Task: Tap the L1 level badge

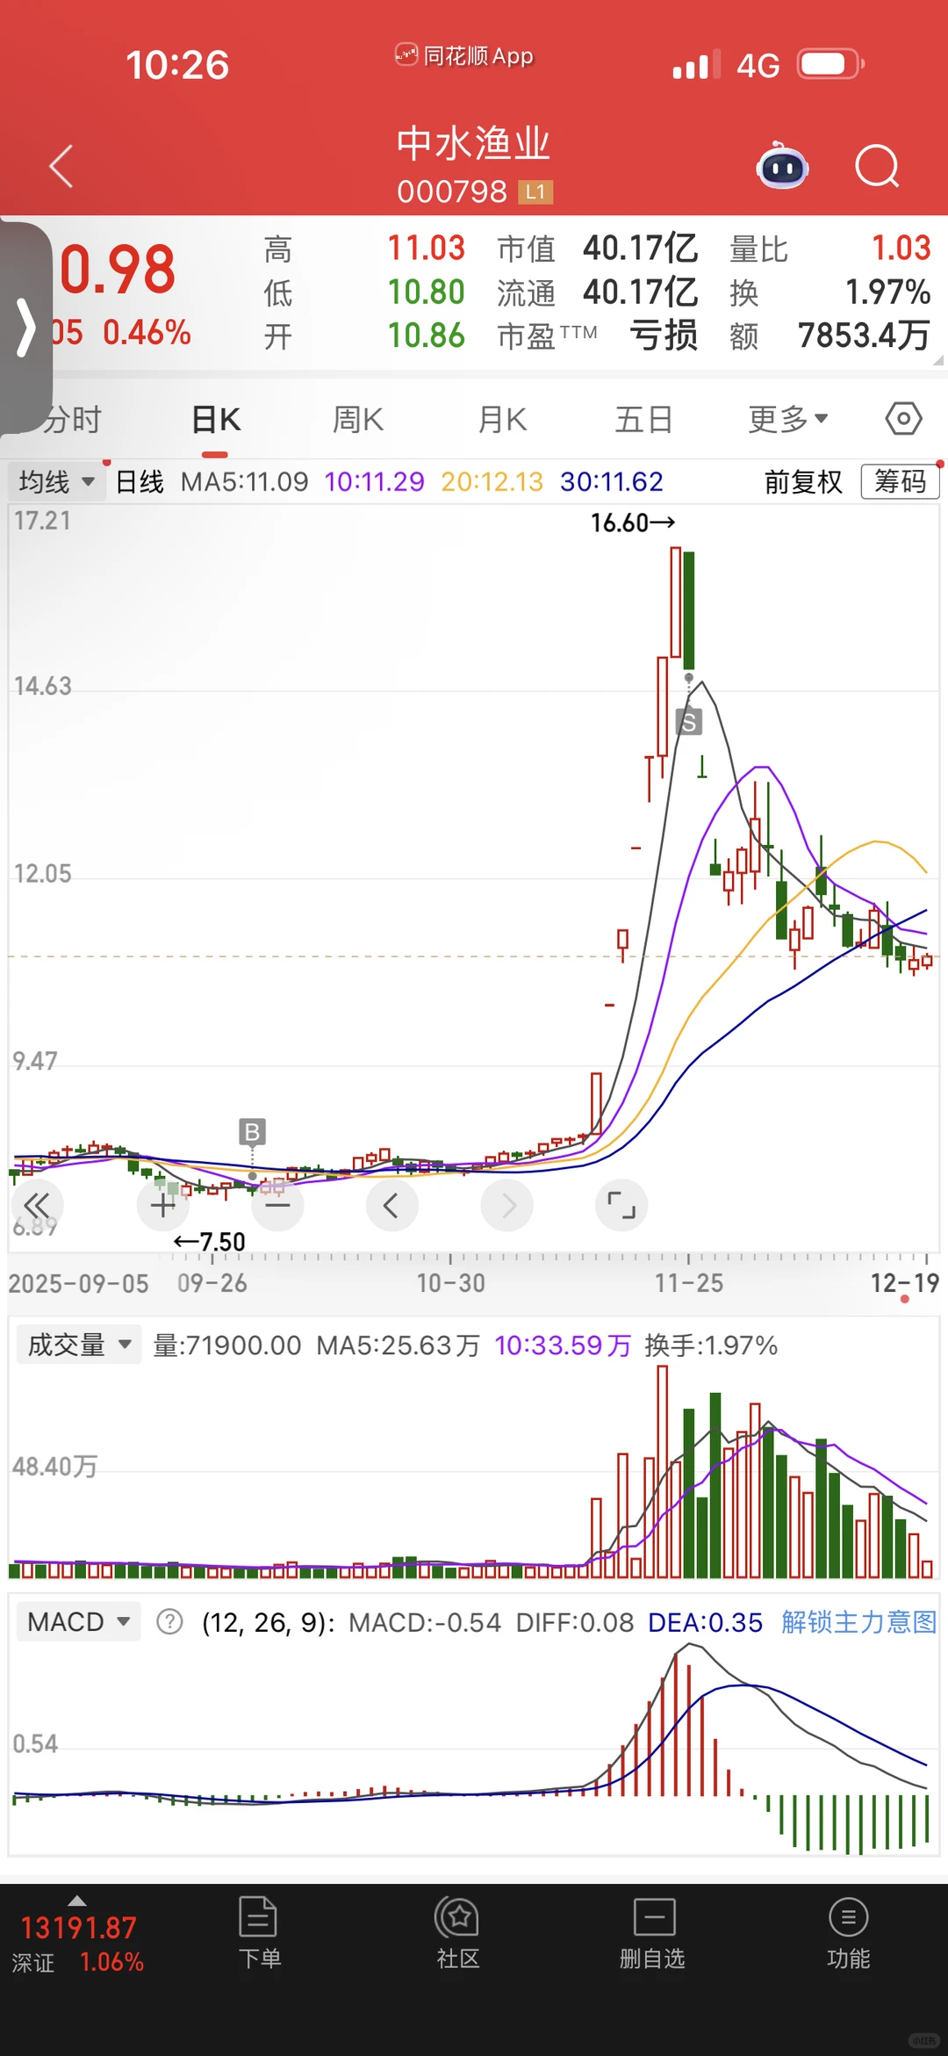Action: point(535,191)
